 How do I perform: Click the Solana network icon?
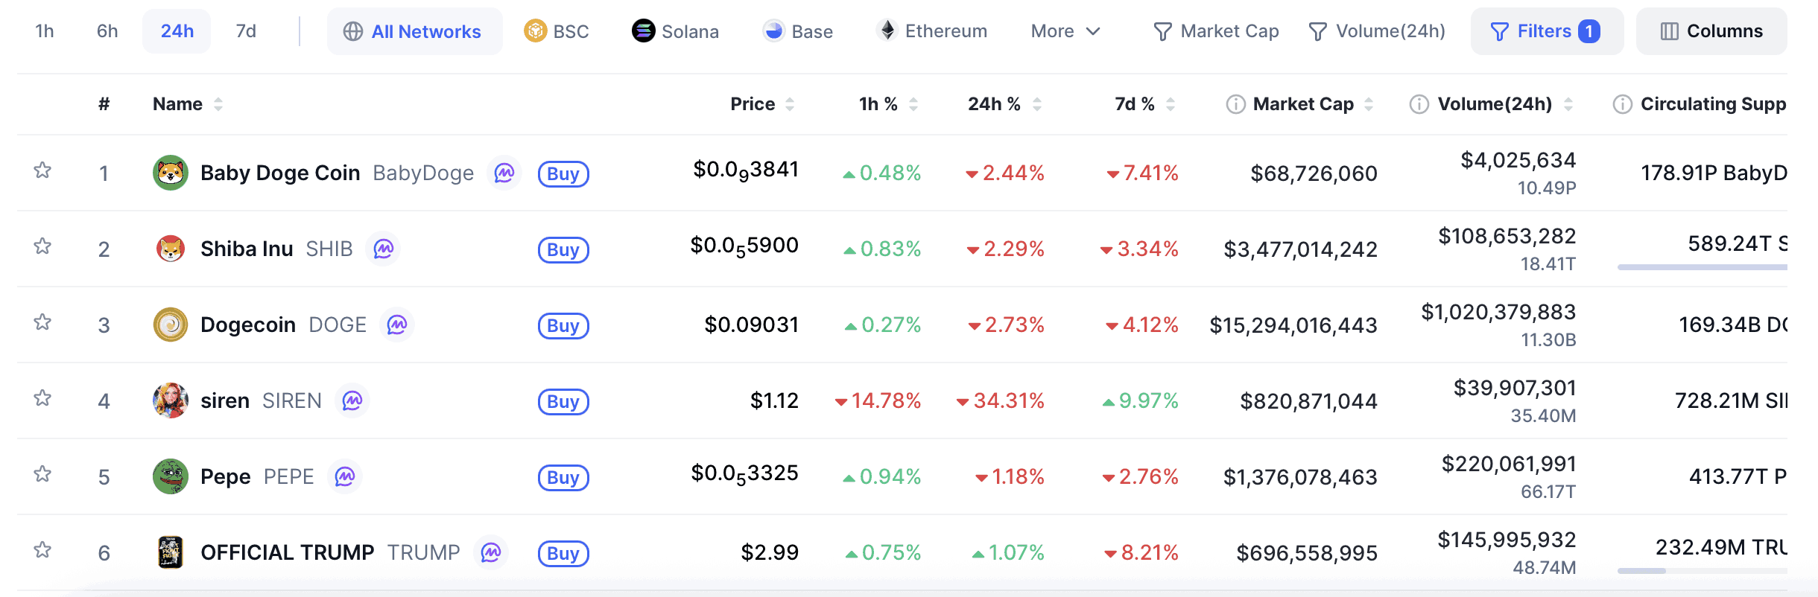(x=642, y=31)
